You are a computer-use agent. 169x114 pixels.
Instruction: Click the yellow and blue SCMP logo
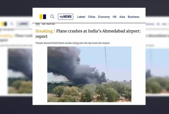pos(43,17)
